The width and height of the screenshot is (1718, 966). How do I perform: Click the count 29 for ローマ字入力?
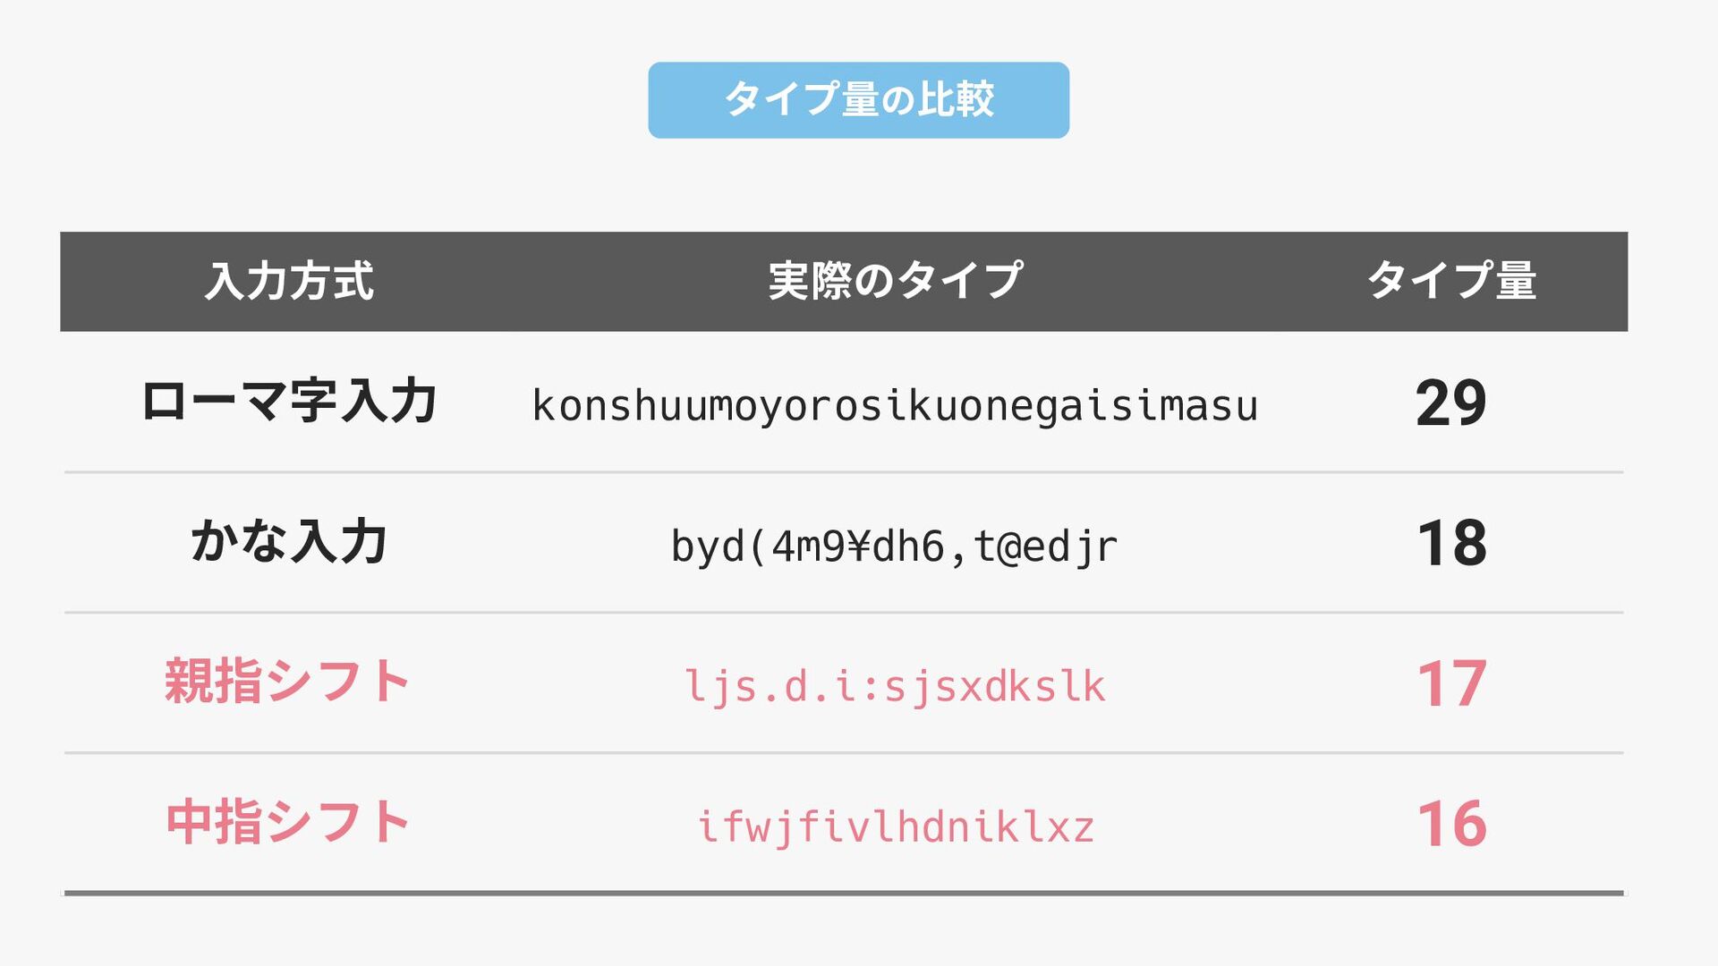point(1451,402)
